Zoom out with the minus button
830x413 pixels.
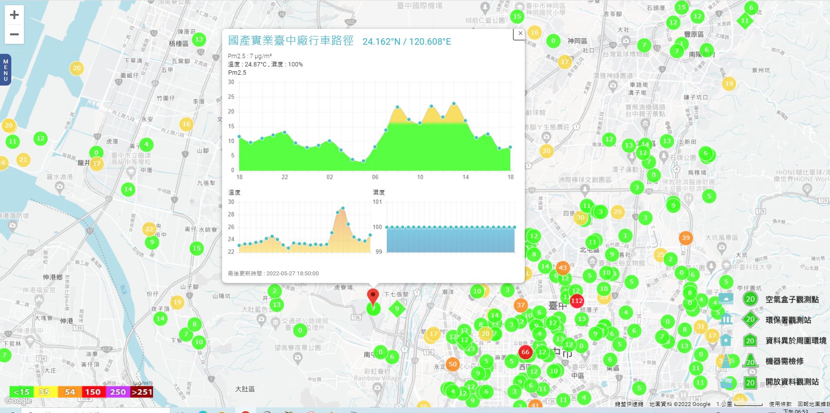coord(14,34)
